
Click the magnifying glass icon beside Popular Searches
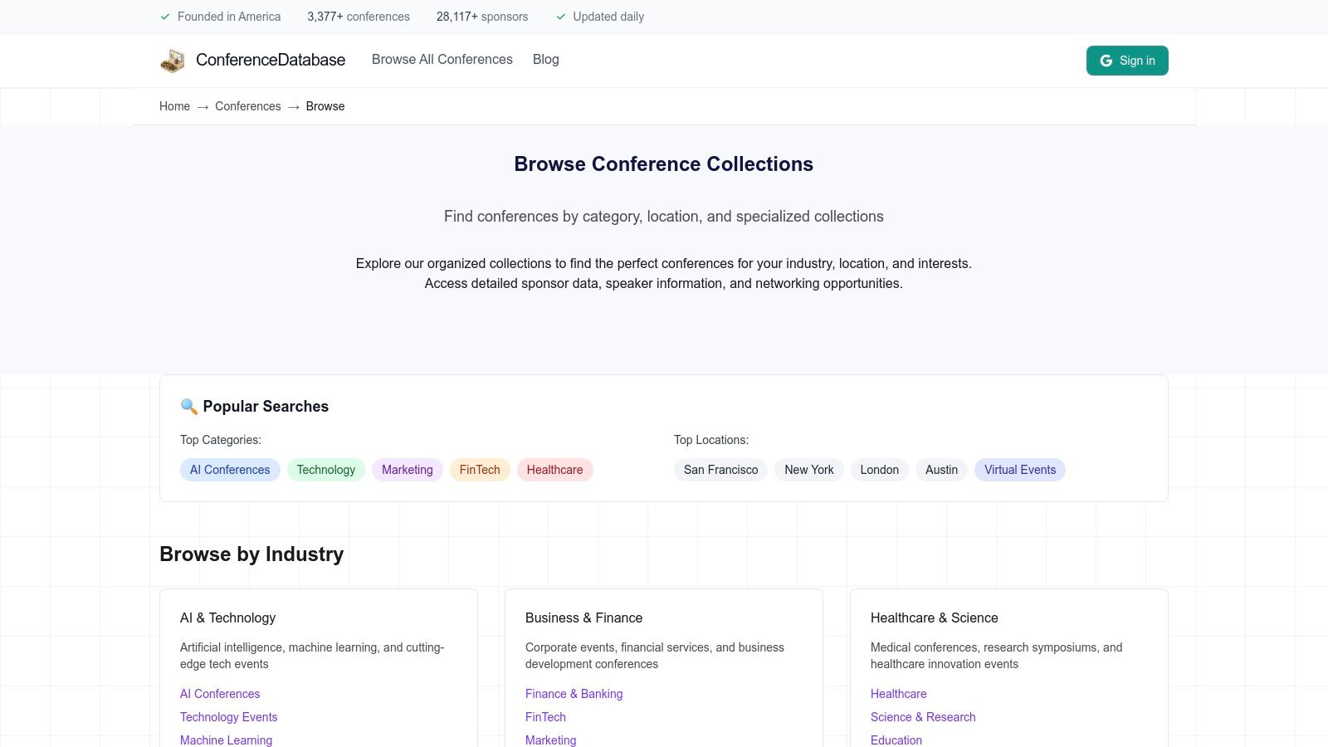point(189,407)
